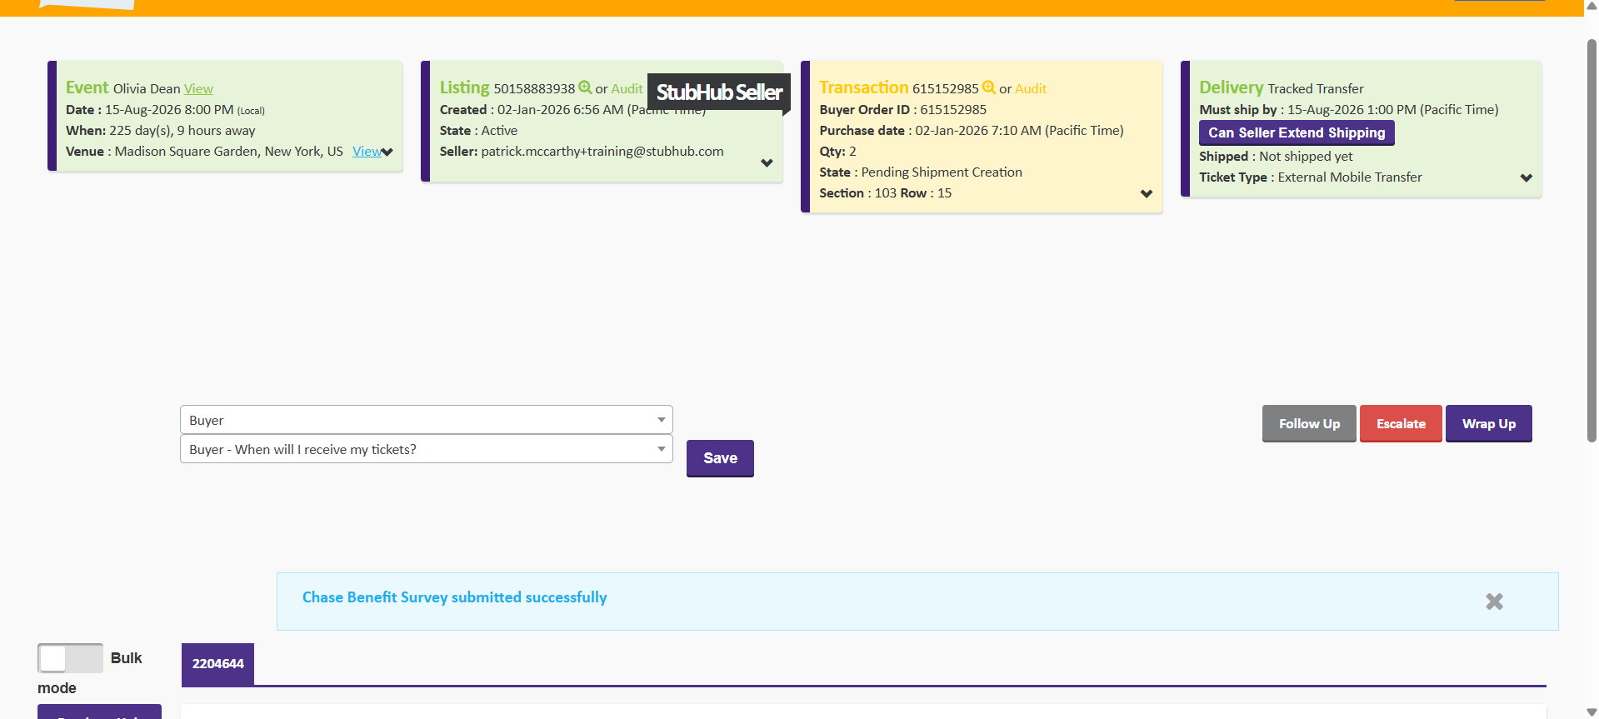Screen dimensions: 1599x719
Task: Expand the Event card details chevron
Action: coord(387,152)
